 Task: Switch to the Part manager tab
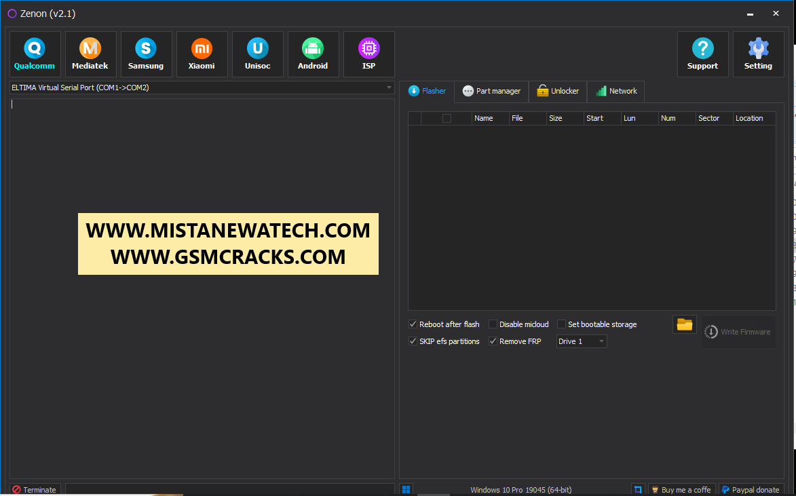pos(491,92)
